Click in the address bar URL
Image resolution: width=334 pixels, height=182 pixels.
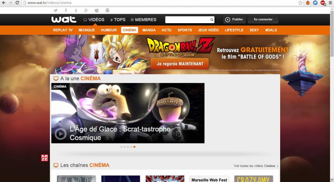coord(50,3)
